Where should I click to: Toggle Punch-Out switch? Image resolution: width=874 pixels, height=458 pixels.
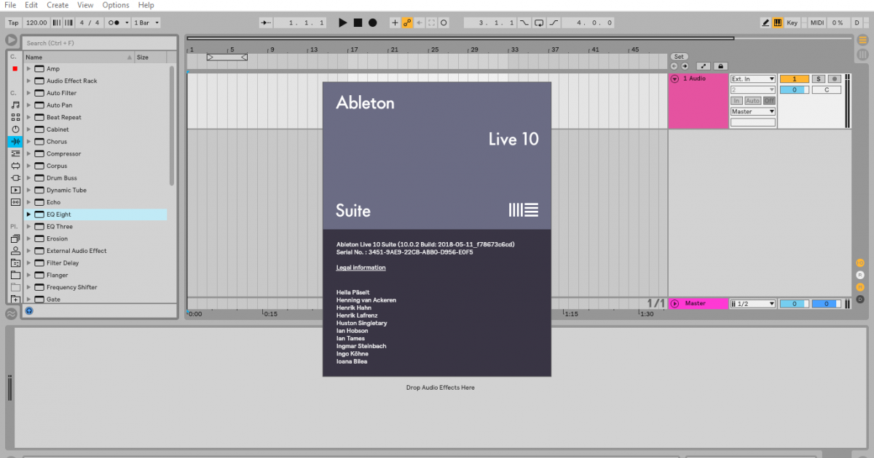(x=554, y=23)
